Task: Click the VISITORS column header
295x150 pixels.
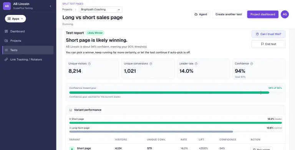Action: (x=121, y=140)
